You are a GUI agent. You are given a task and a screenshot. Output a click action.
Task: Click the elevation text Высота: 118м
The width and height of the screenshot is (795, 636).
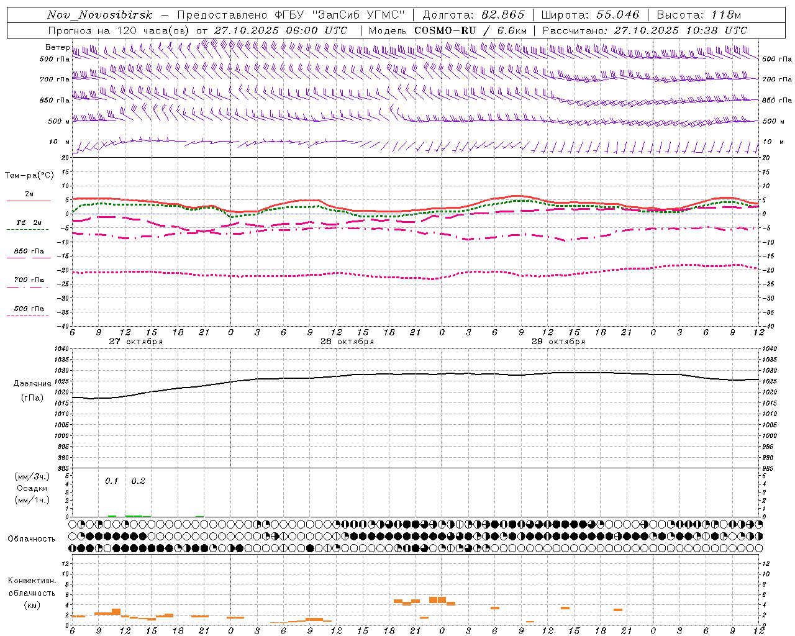point(699,15)
